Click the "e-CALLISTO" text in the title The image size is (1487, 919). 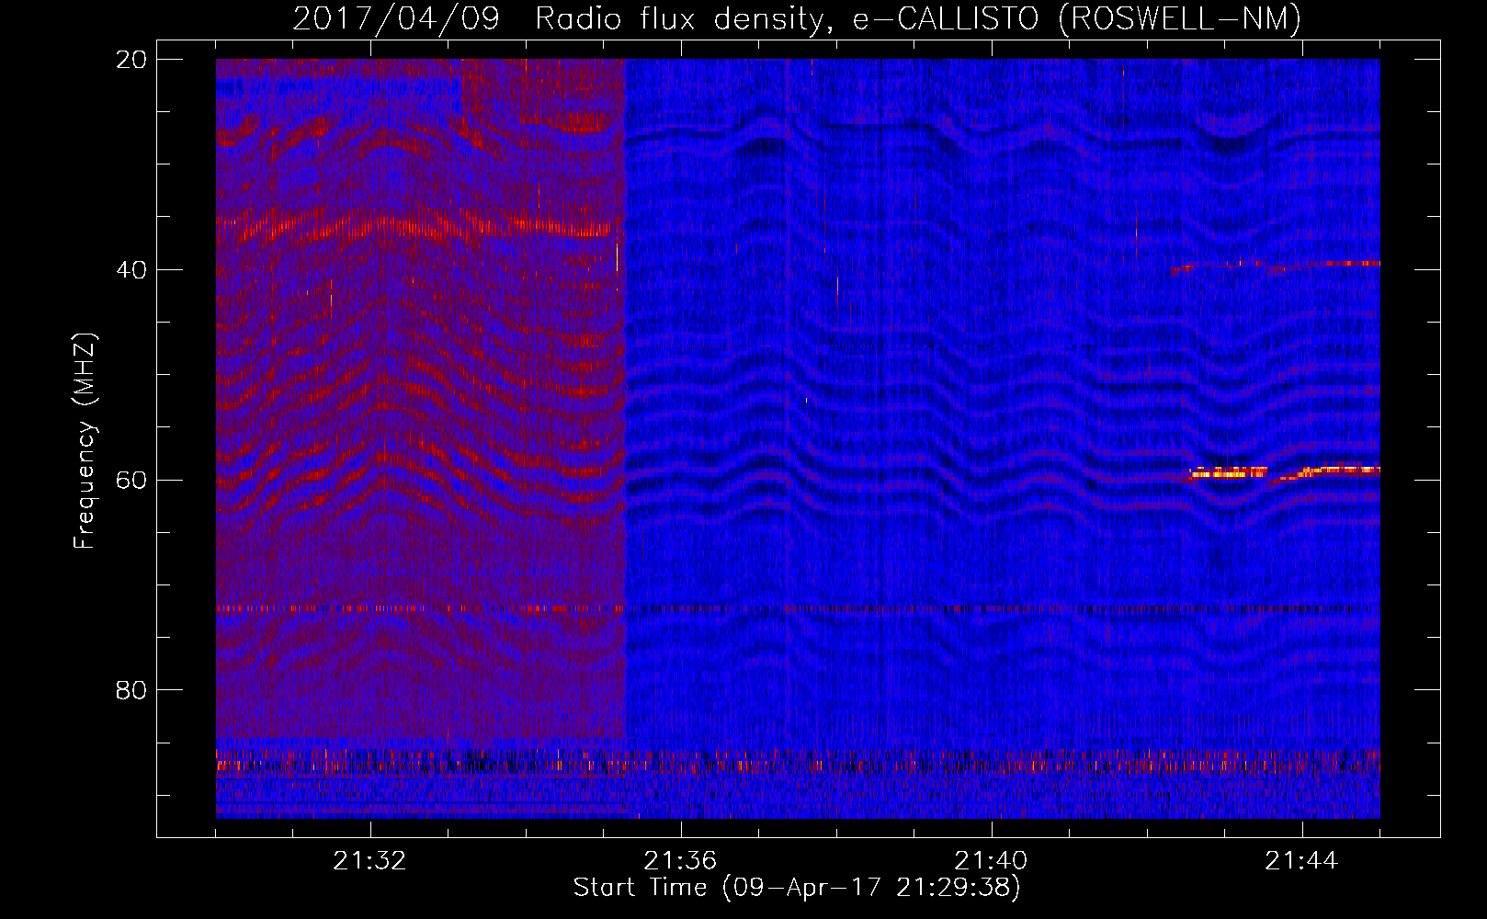click(x=947, y=18)
